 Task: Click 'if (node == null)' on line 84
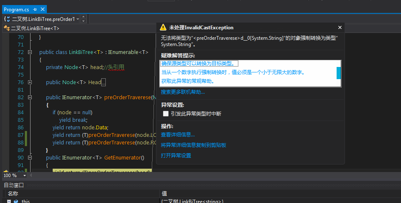coord(73,112)
